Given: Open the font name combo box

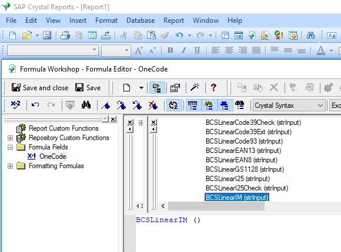Looking at the screenshot, I should pyautogui.click(x=53, y=50).
